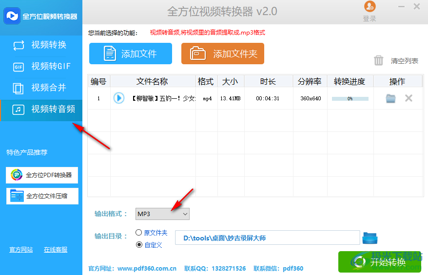The width and height of the screenshot is (428, 275).
Task: Open the 视频转换 function
Action: coord(41,45)
